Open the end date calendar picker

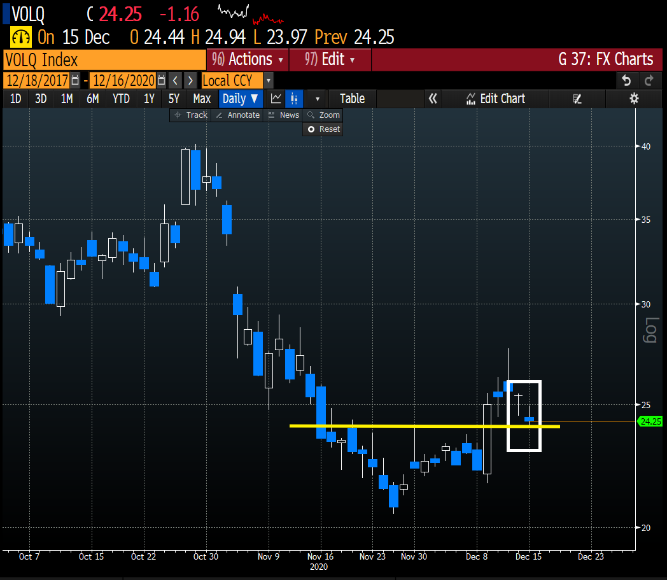click(161, 80)
